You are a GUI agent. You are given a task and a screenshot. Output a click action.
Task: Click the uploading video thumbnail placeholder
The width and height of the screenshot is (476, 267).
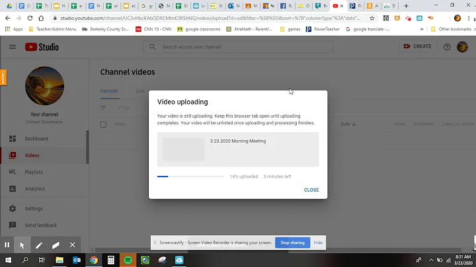[x=183, y=149]
